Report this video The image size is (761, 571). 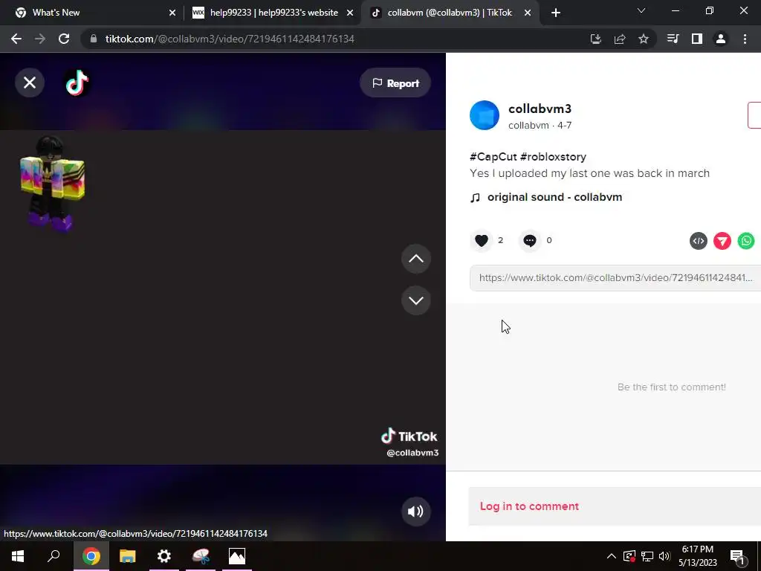point(395,83)
